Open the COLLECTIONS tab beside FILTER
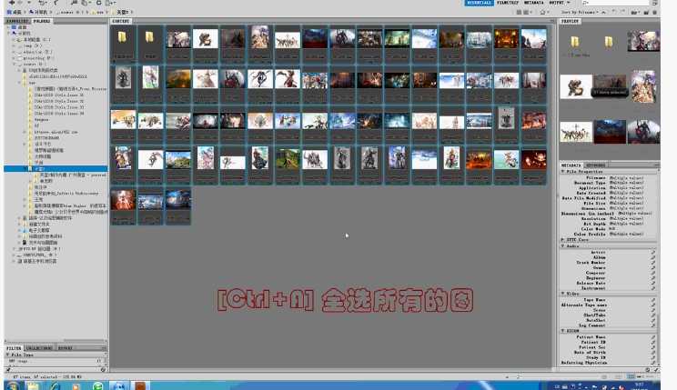Image resolution: width=677 pixels, height=390 pixels. click(x=39, y=347)
